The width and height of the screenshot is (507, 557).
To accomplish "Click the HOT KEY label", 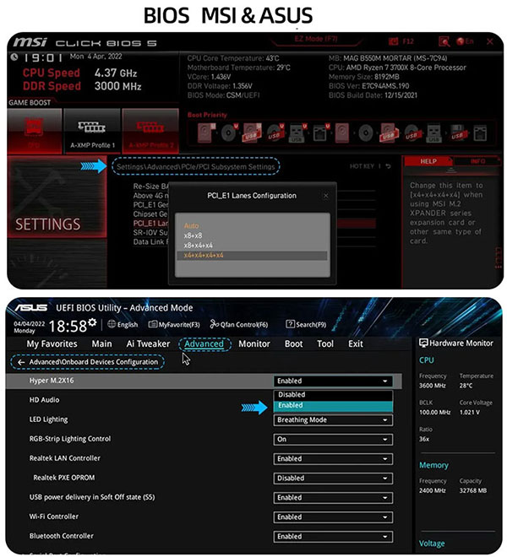I will (x=362, y=166).
